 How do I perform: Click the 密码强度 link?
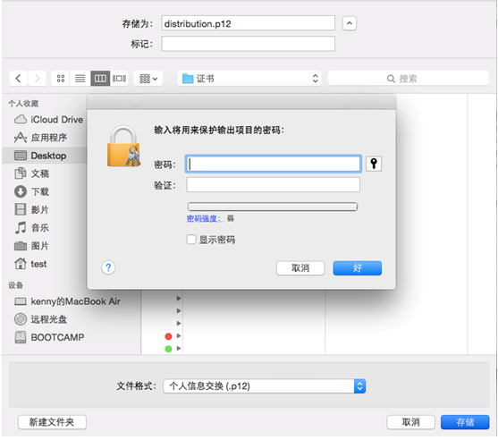205,218
